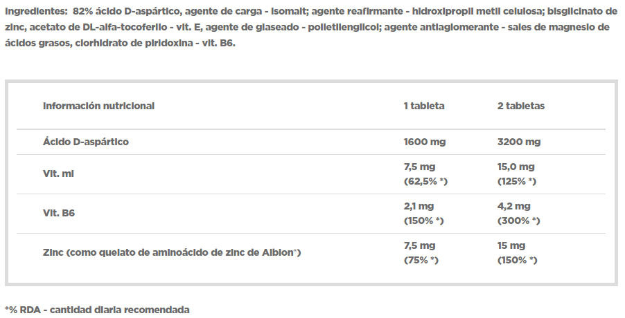Click the 'Ingredientes:' heading text
The image size is (625, 318).
pos(36,12)
